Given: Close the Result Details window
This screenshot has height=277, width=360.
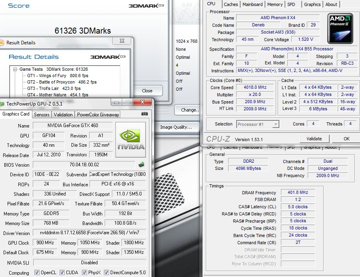Looking at the screenshot, I should click(x=122, y=41).
